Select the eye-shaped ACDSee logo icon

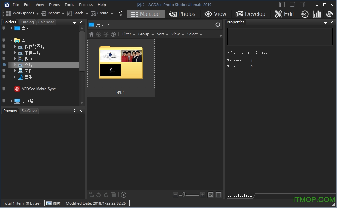pos(329,14)
